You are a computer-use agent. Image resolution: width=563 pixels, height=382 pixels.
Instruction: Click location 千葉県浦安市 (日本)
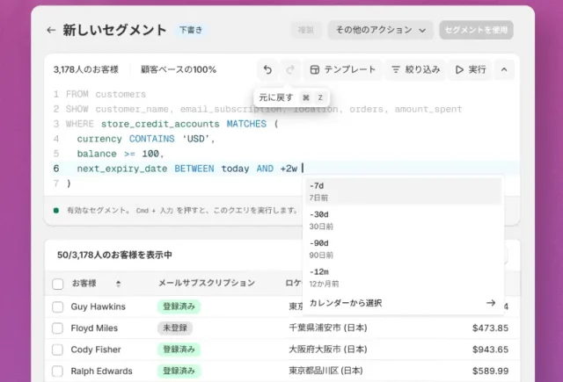tap(328, 328)
